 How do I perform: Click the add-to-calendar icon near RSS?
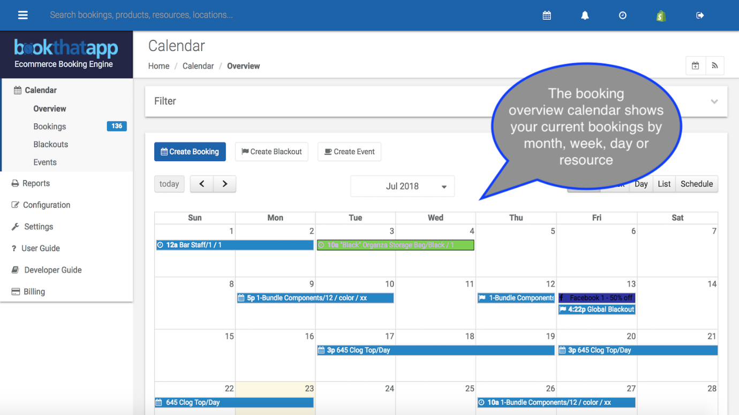[x=695, y=66]
